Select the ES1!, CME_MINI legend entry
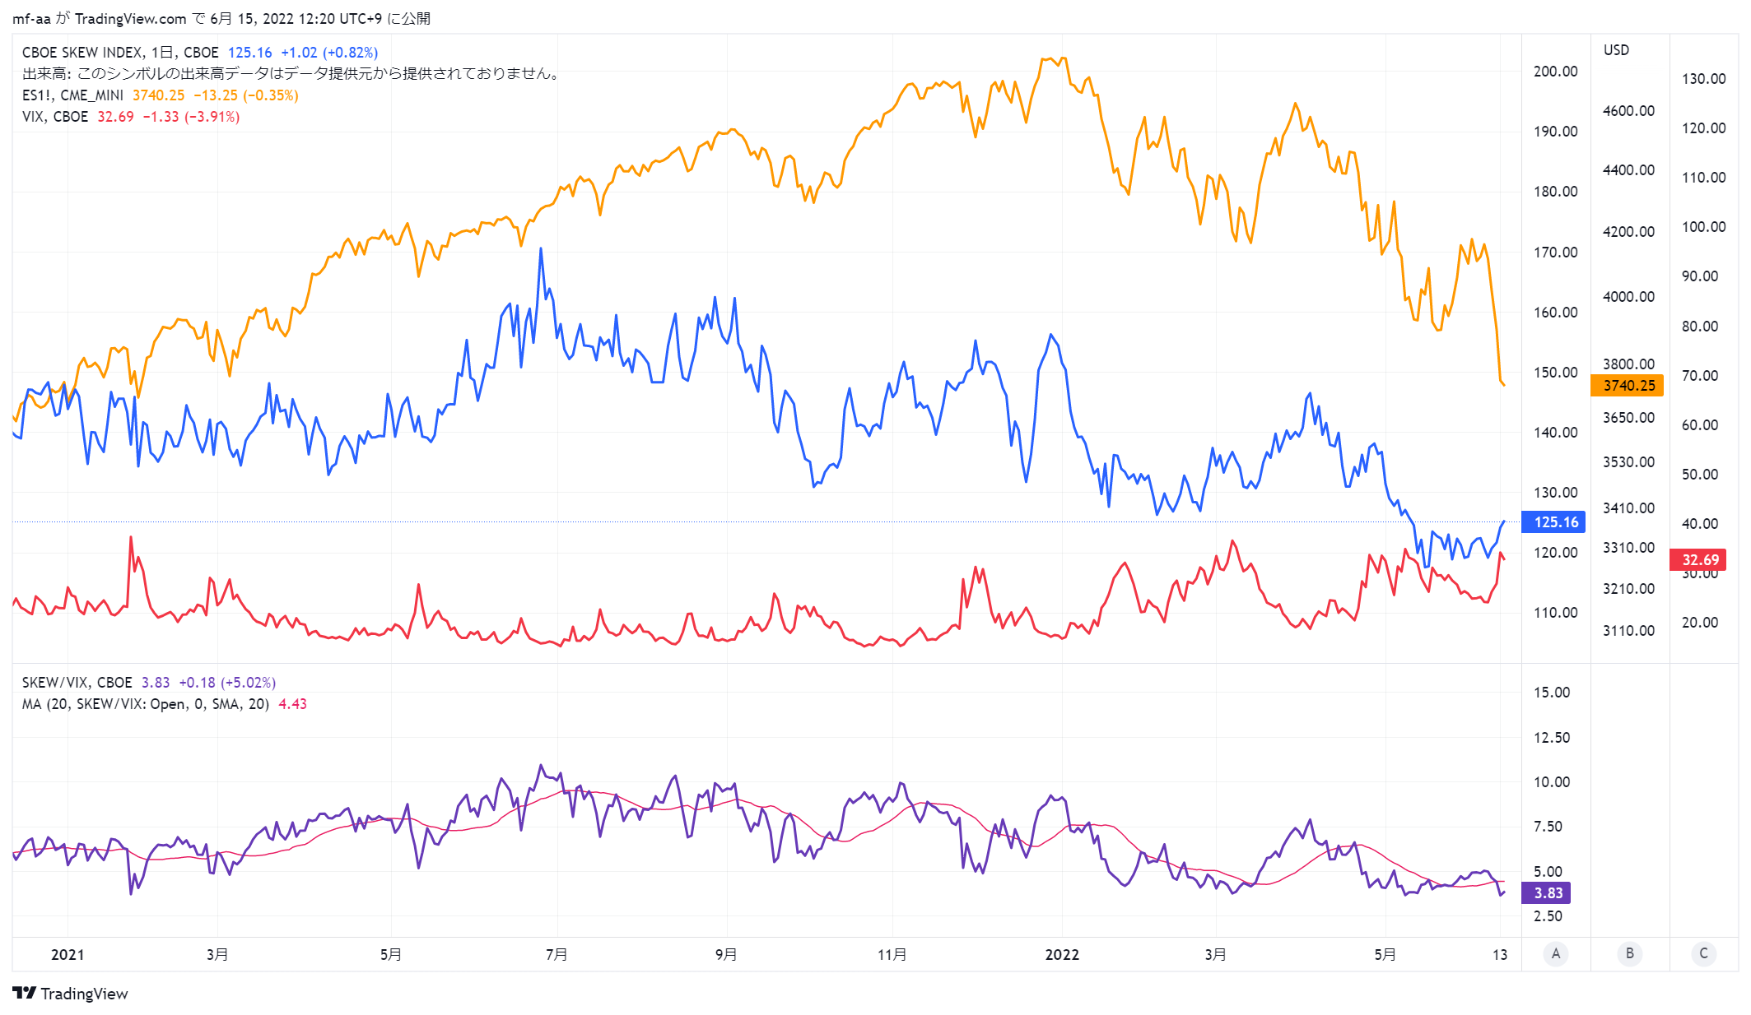 (72, 95)
